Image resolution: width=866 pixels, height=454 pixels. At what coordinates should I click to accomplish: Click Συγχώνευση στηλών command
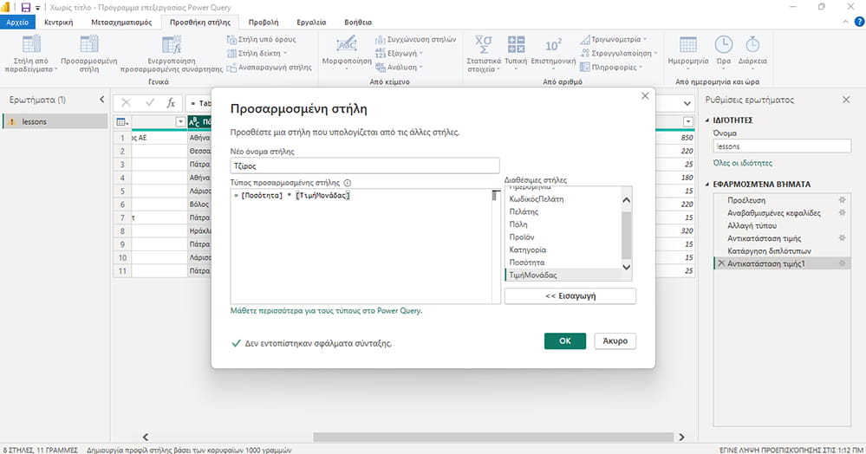416,39
